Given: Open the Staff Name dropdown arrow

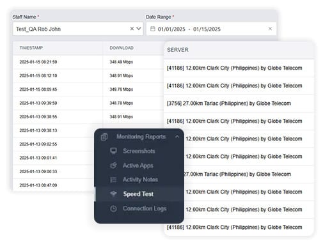Looking at the screenshot, I should coord(139,29).
